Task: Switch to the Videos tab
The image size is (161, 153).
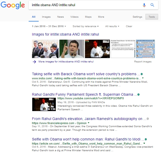Action: pyautogui.click(x=74, y=17)
